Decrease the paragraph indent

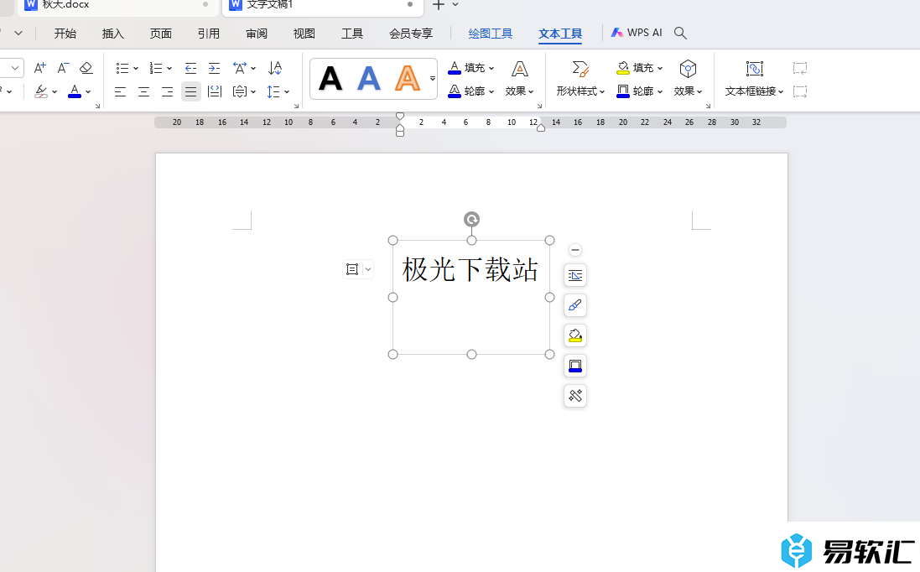pos(190,68)
